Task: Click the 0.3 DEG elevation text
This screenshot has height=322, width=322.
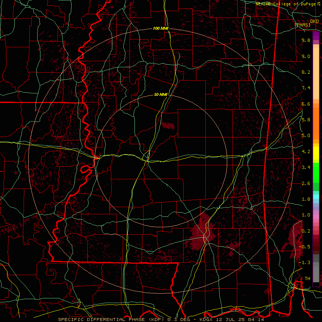Action: (179, 319)
